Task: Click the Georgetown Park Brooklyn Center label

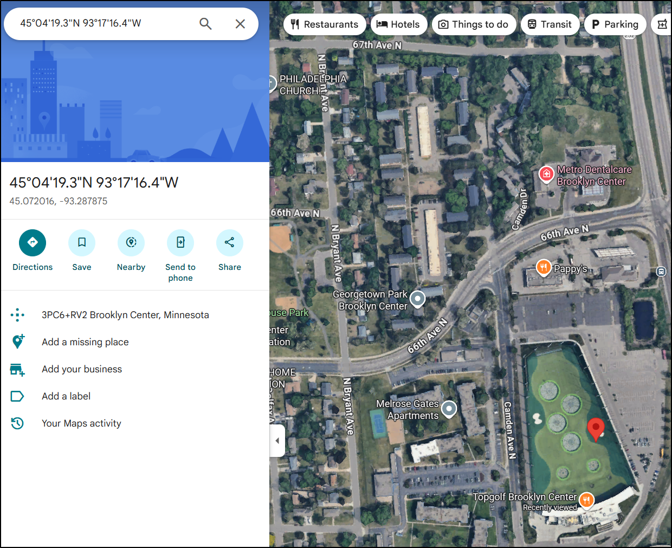Action: point(370,300)
